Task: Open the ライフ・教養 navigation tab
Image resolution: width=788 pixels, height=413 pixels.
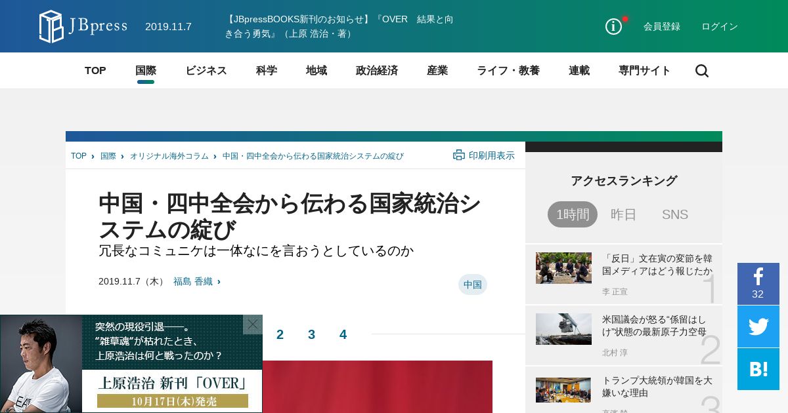Action: point(508,71)
